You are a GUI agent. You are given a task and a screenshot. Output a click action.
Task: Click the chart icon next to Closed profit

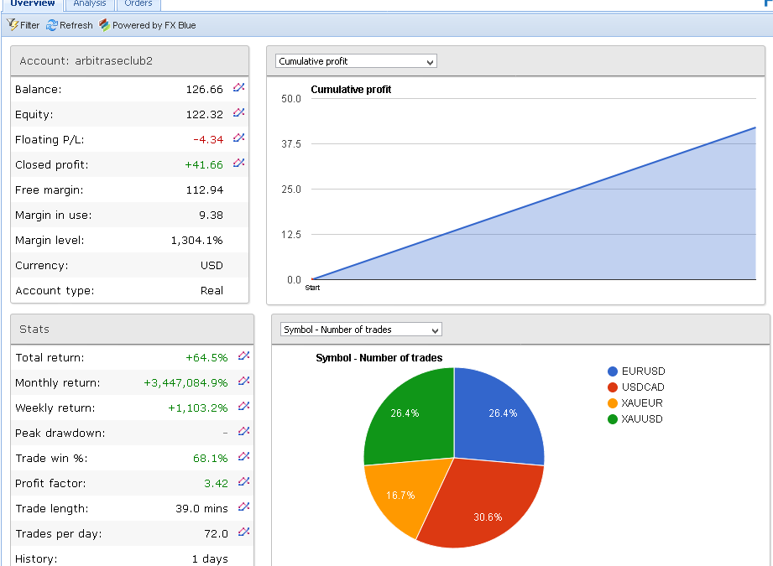(x=239, y=164)
